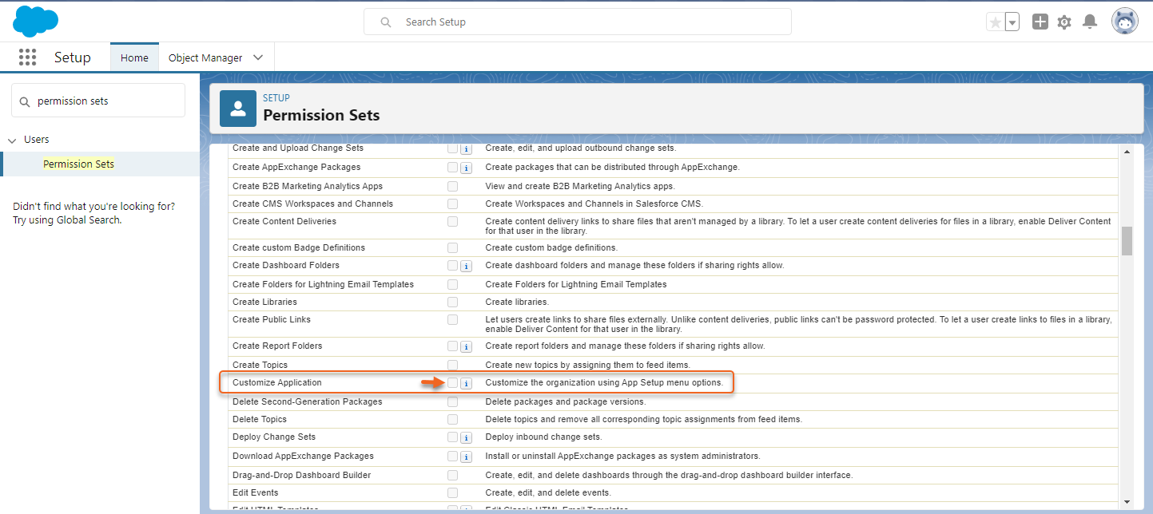Image resolution: width=1153 pixels, height=514 pixels.
Task: Select Permission Sets in the sidebar
Action: pyautogui.click(x=78, y=164)
